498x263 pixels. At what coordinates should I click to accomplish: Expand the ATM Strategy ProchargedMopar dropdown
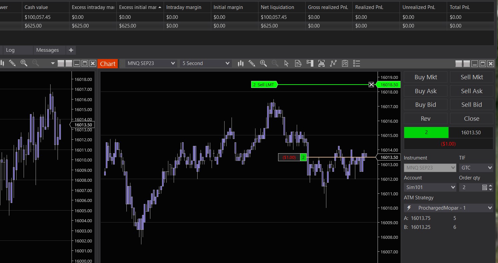[x=448, y=208]
